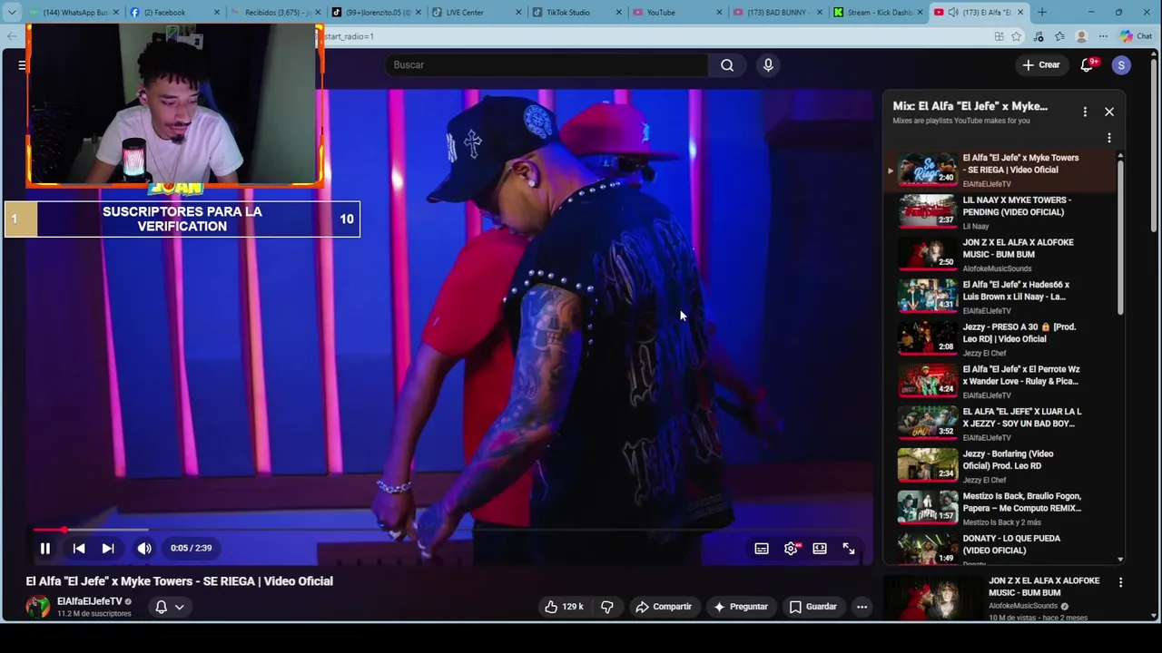
Task: Open a new browser tab
Action: (x=1041, y=12)
